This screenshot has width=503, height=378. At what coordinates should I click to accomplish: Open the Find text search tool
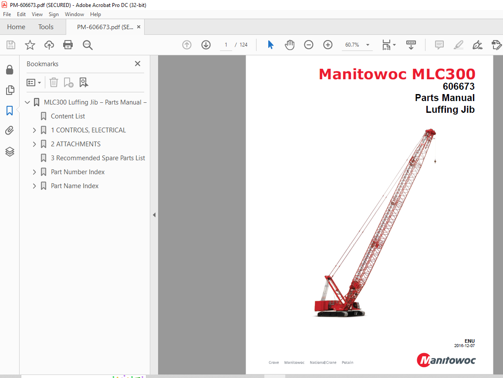[88, 45]
